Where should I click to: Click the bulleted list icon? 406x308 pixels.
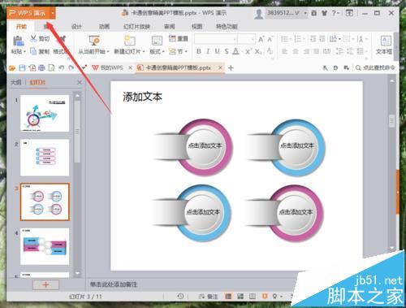pos(285,39)
